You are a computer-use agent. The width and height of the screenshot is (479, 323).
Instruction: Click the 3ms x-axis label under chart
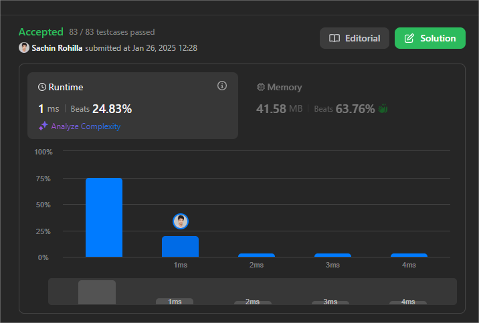click(332, 265)
